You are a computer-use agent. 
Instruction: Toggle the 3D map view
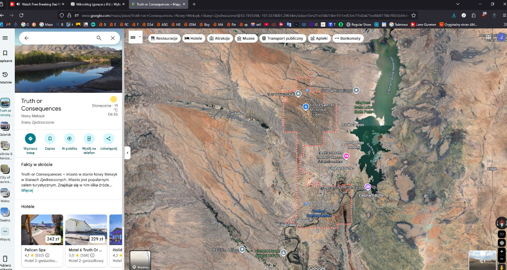coord(502,234)
